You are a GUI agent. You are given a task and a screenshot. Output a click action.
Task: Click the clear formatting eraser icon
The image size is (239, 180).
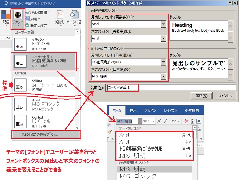pos(186,121)
